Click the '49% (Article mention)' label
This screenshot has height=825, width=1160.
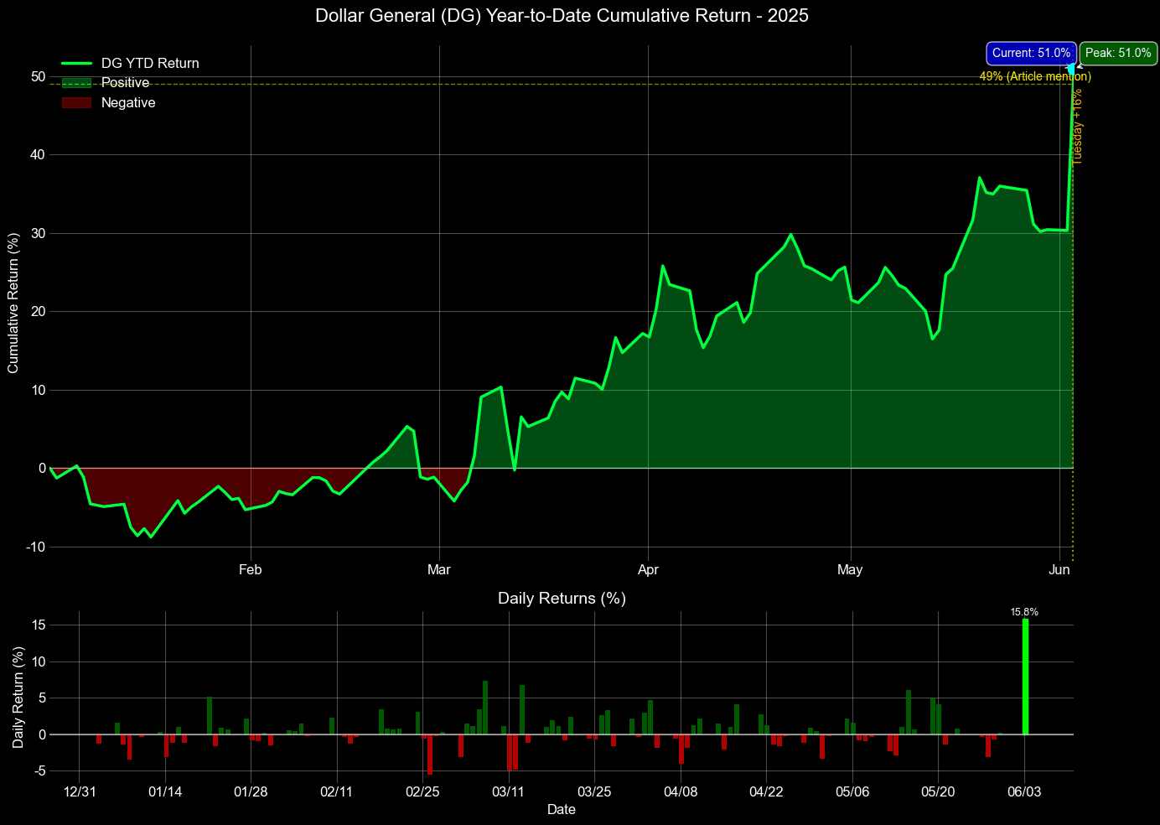click(x=1035, y=76)
